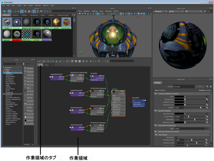214x161 pixels.
Task: Toggle the green grid icon in graph toolbar
Action: [x=96, y=61]
